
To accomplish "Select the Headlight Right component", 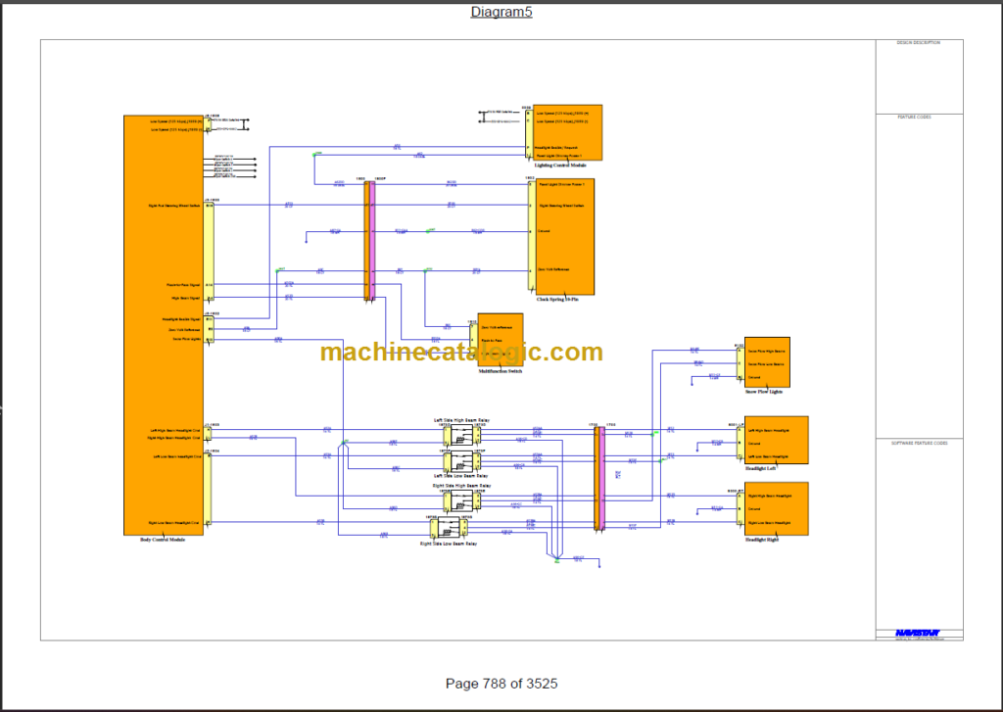I will point(775,507).
